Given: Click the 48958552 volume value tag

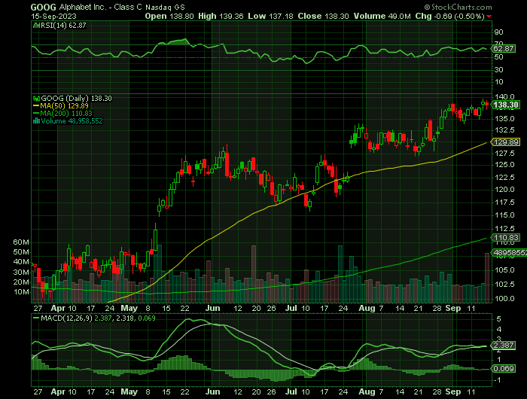Looking at the screenshot, I should pos(509,253).
